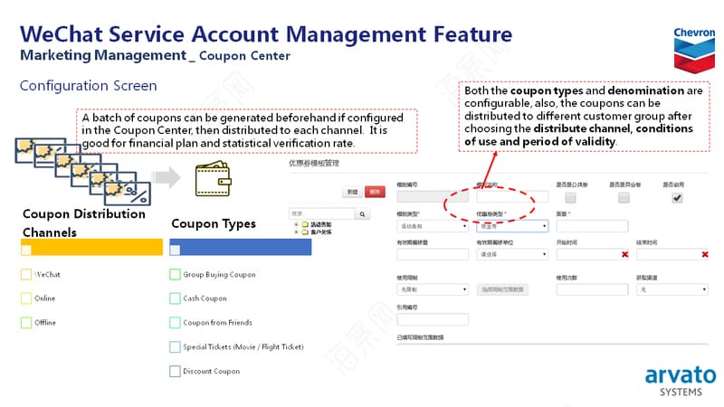Click the 有效期偏移量 input field
The image size is (724, 407).
click(x=433, y=254)
